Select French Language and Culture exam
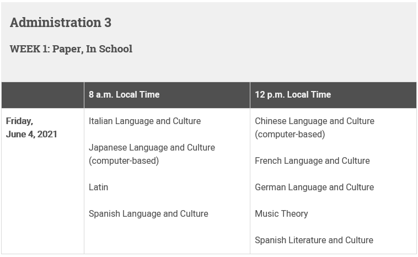The image size is (418, 257). coord(312,160)
